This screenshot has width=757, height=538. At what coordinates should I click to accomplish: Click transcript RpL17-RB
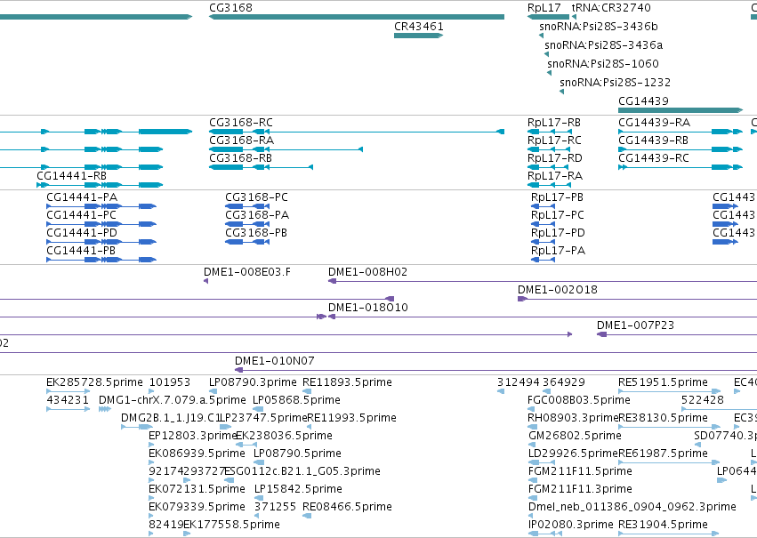coord(550,132)
